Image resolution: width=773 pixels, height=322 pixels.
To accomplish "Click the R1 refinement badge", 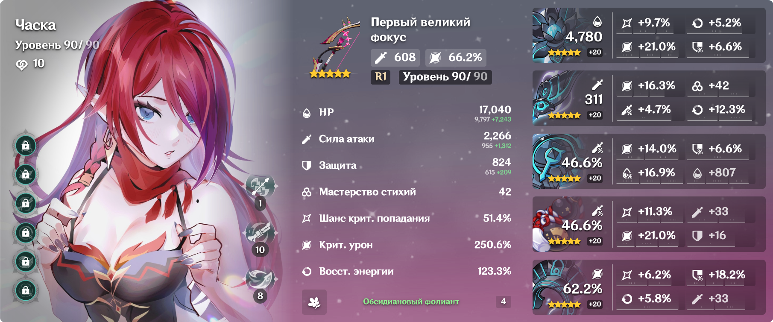I will click(x=381, y=77).
